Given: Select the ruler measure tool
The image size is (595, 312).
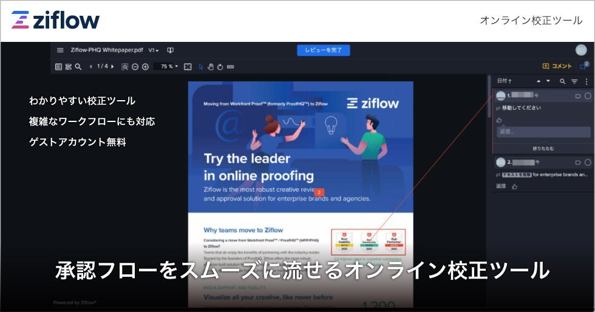Looking at the screenshot, I should click(x=230, y=67).
